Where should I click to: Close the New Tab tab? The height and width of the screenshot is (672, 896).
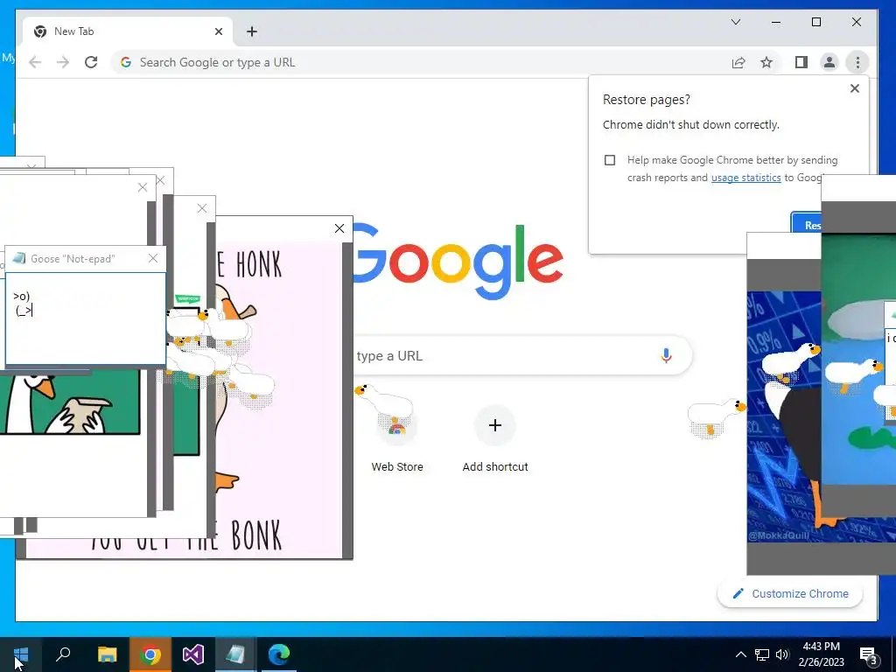point(218,31)
